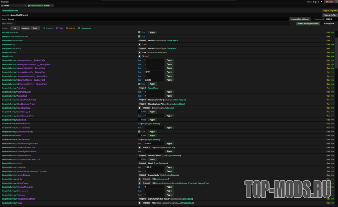
Task: Inspect the Head LimbBehaviour
Action: (143, 163)
